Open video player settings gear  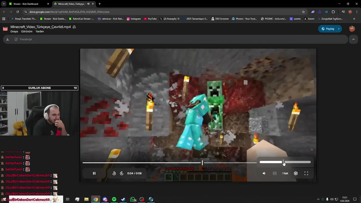pyautogui.click(x=296, y=173)
